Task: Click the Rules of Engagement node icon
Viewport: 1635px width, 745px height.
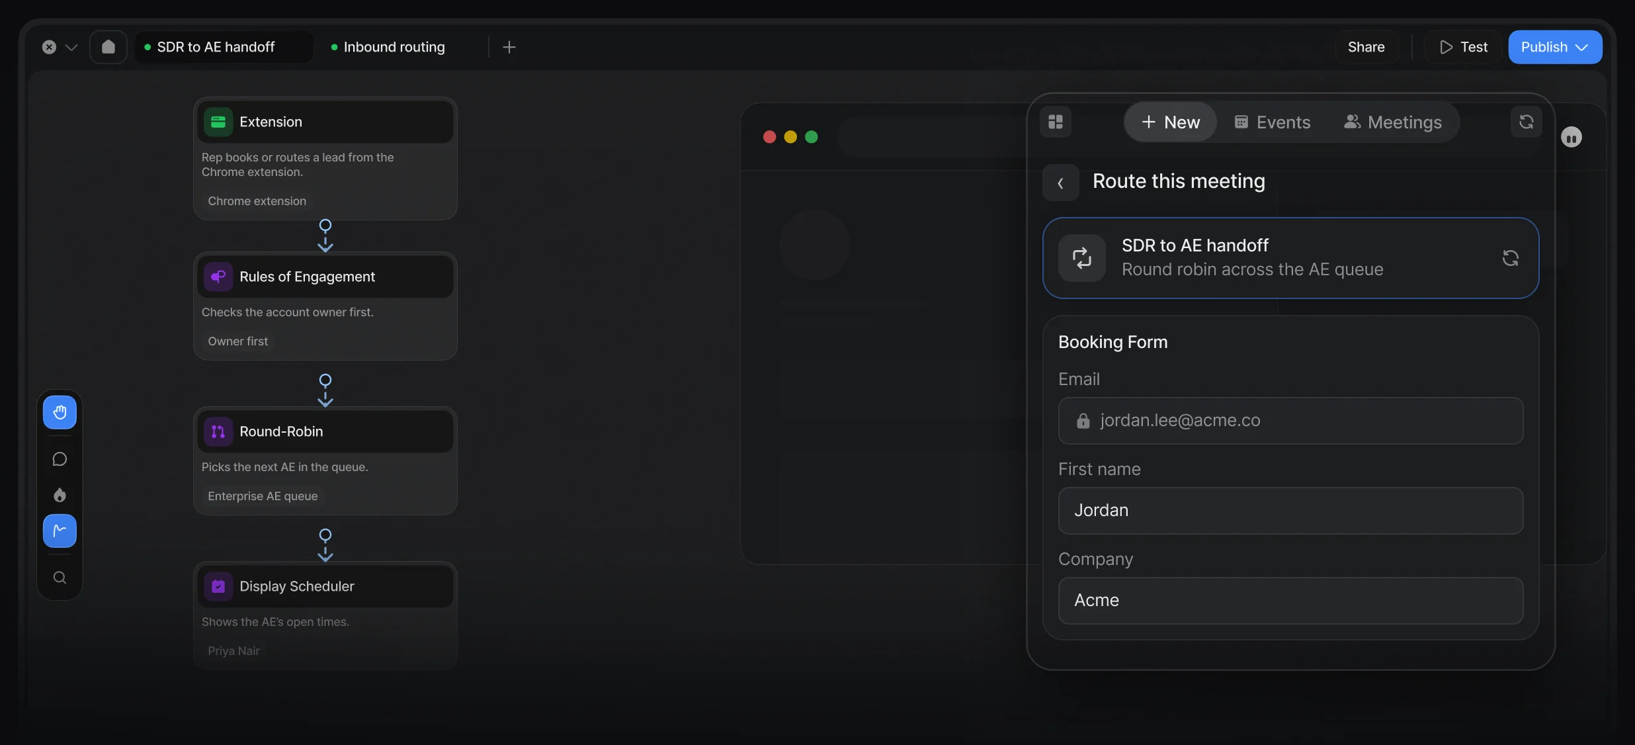Action: click(x=218, y=277)
